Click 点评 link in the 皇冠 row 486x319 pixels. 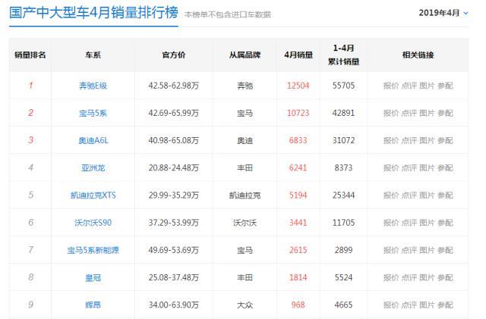[x=409, y=277]
